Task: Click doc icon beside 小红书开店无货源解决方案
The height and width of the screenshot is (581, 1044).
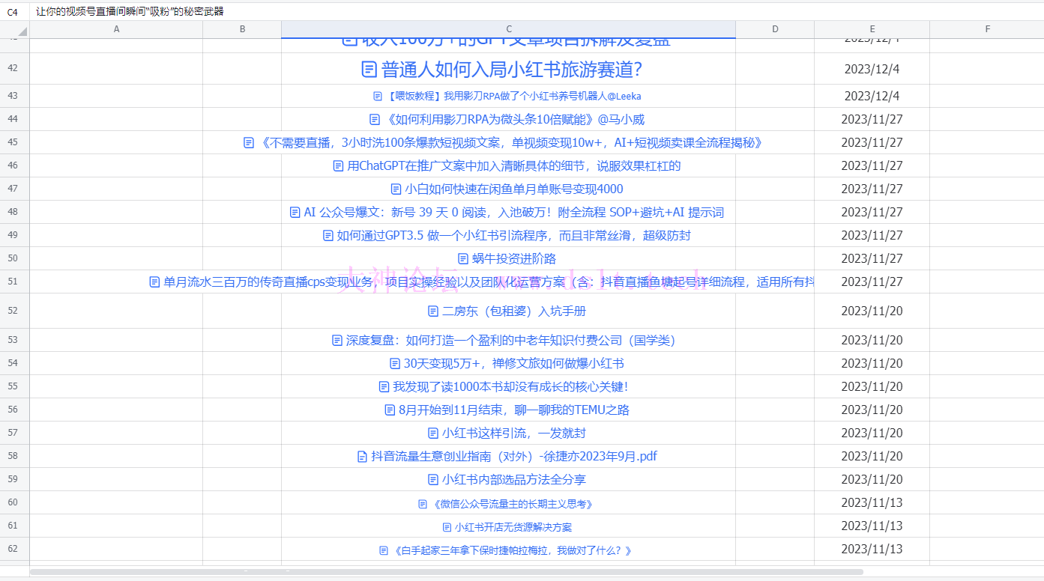Action: [x=447, y=527]
